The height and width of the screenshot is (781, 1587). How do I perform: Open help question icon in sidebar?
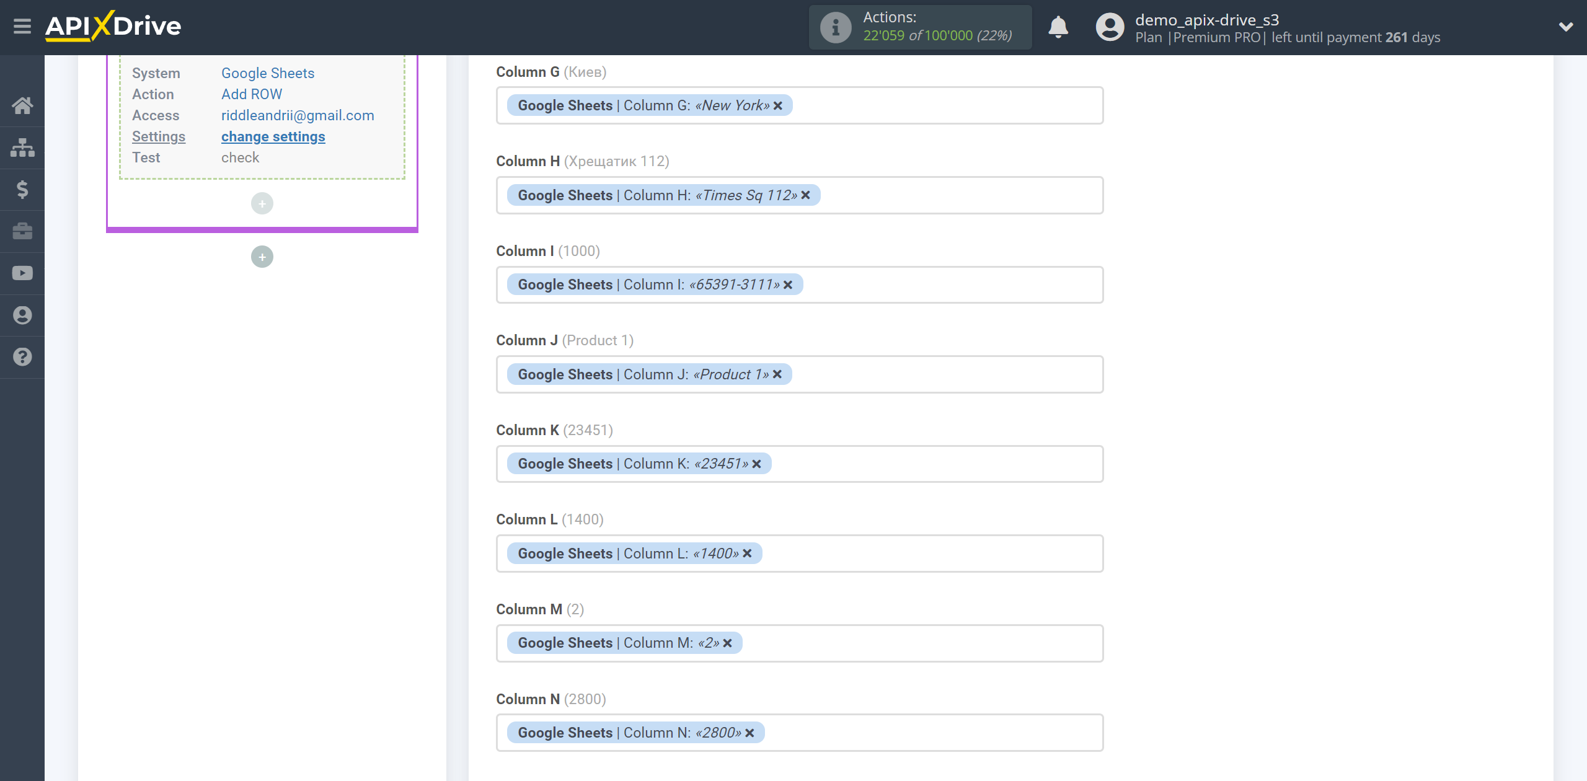22,357
